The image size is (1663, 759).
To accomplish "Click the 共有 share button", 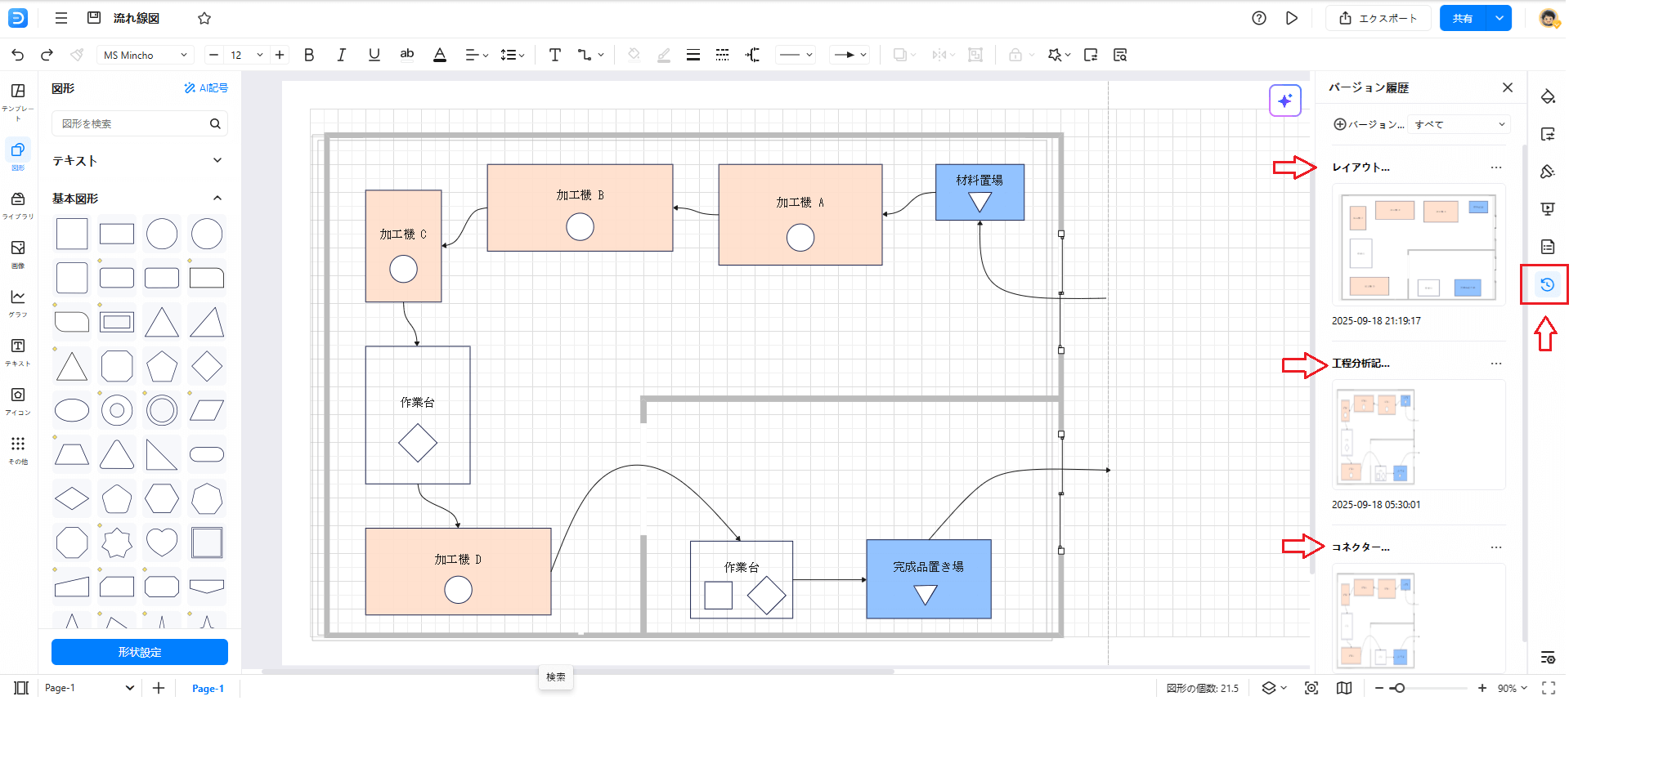I will tap(1463, 18).
